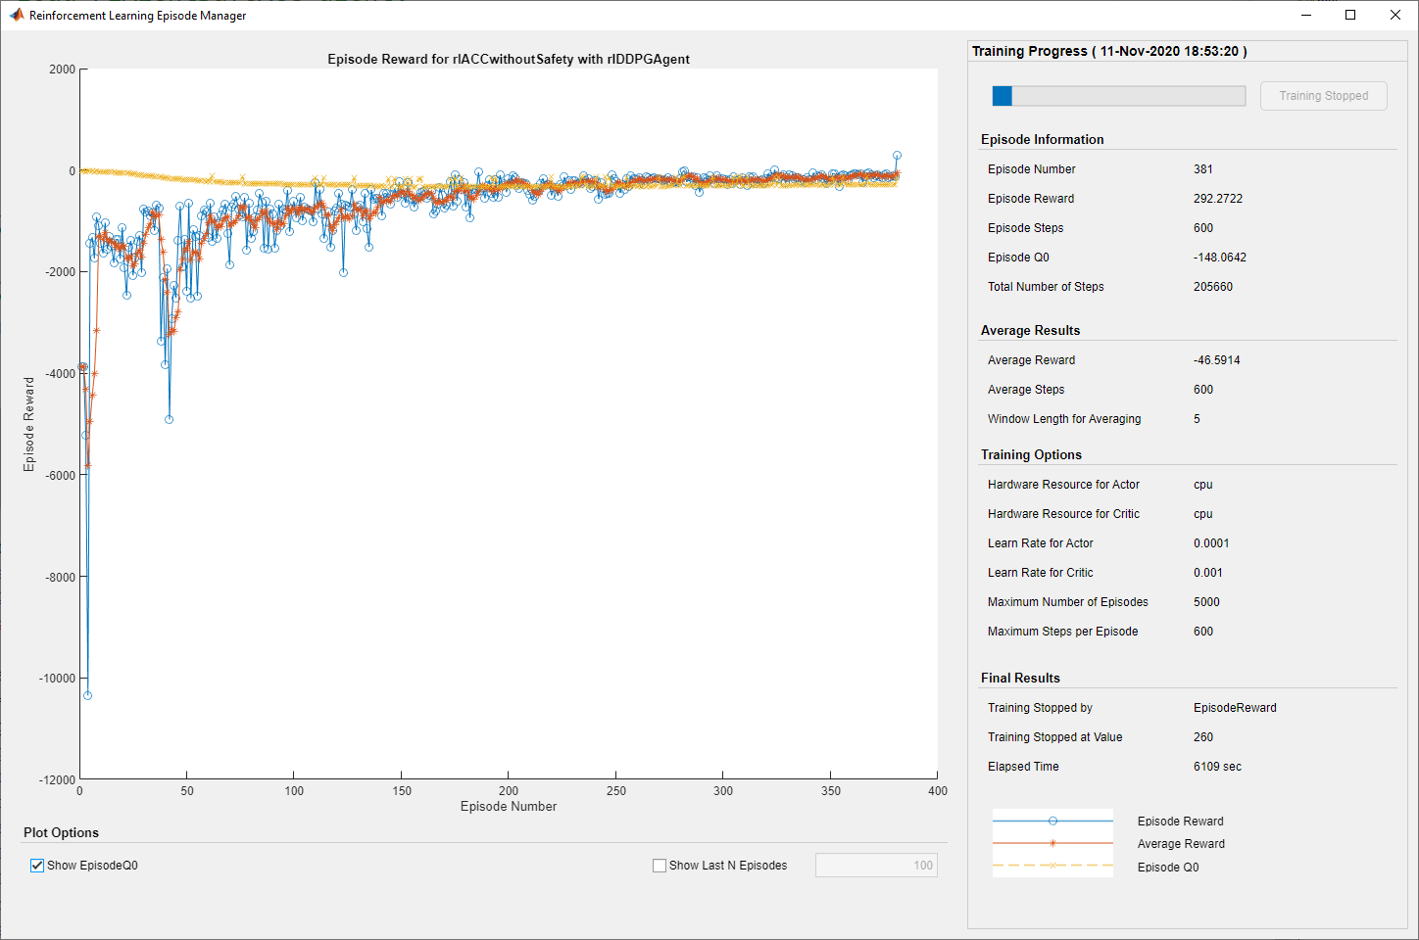
Task: Select the Episode Reward y-axis label
Action: click(28, 424)
